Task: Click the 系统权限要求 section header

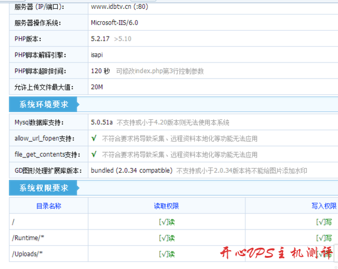Action: pyautogui.click(x=44, y=188)
